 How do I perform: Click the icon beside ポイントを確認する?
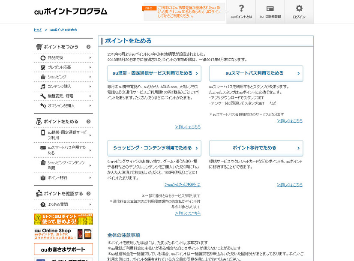point(39,193)
